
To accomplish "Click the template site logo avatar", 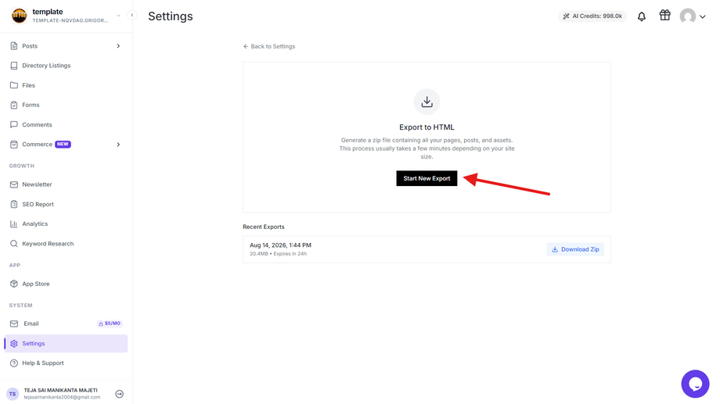I will tap(19, 16).
